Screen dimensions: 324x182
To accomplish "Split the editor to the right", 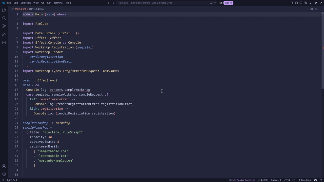I will [311, 9].
